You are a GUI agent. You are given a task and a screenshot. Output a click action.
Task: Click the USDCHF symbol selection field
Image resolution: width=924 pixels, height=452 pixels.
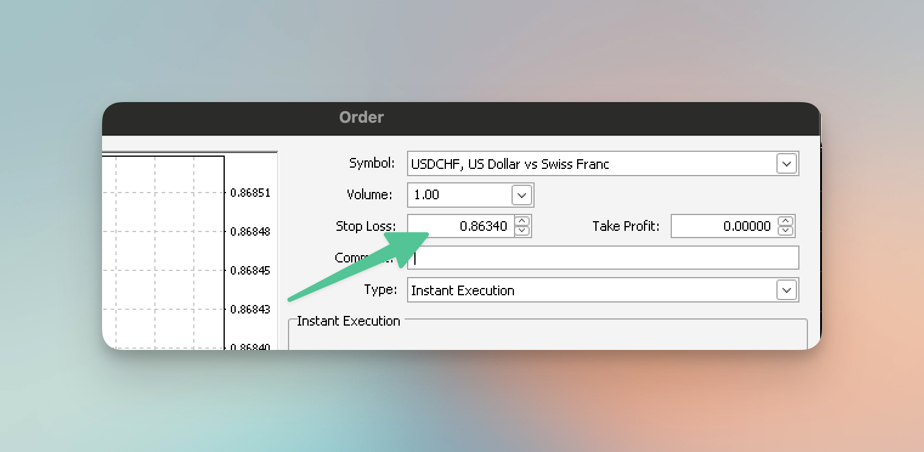[x=589, y=164]
